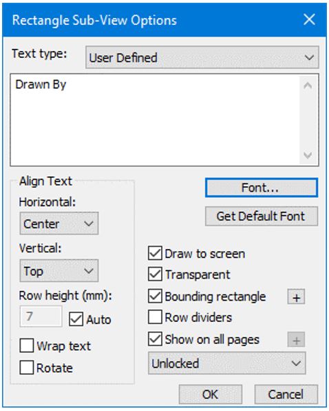Enable the Row dividers checkbox
This screenshot has width=329, height=411.
coord(155,317)
